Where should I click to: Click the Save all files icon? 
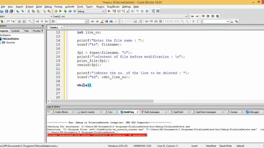(x=11, y=11)
